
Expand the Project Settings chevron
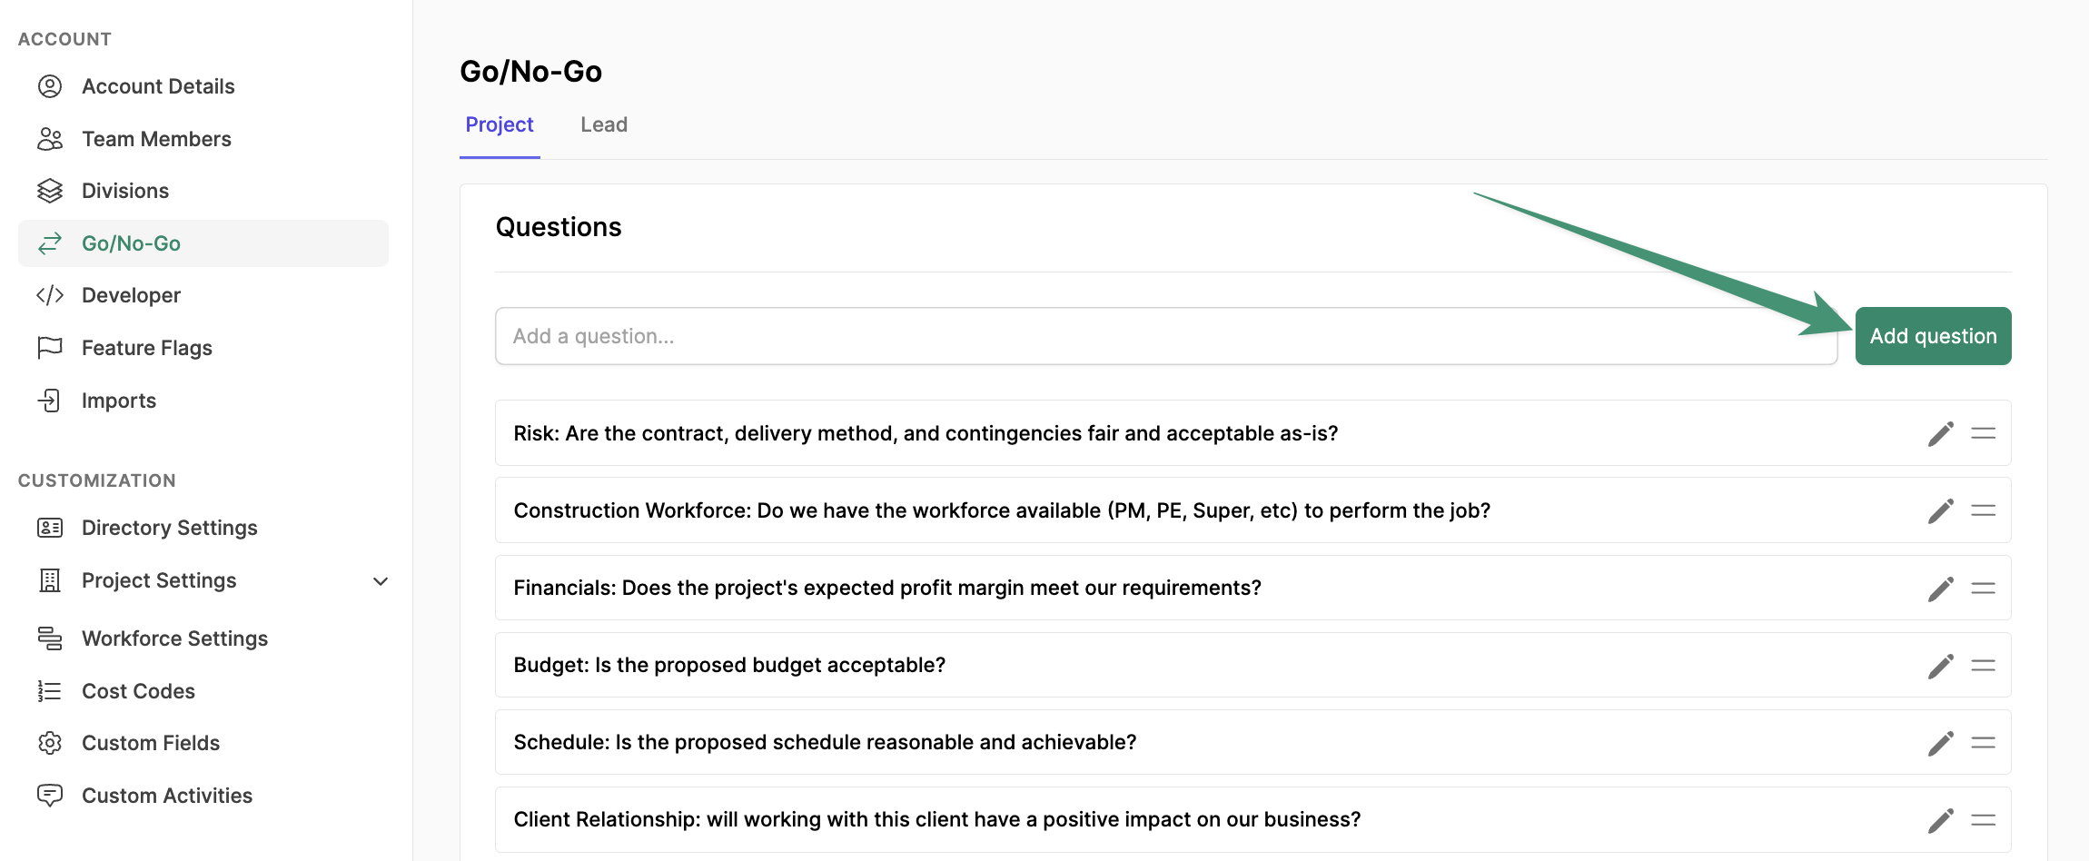point(381,581)
